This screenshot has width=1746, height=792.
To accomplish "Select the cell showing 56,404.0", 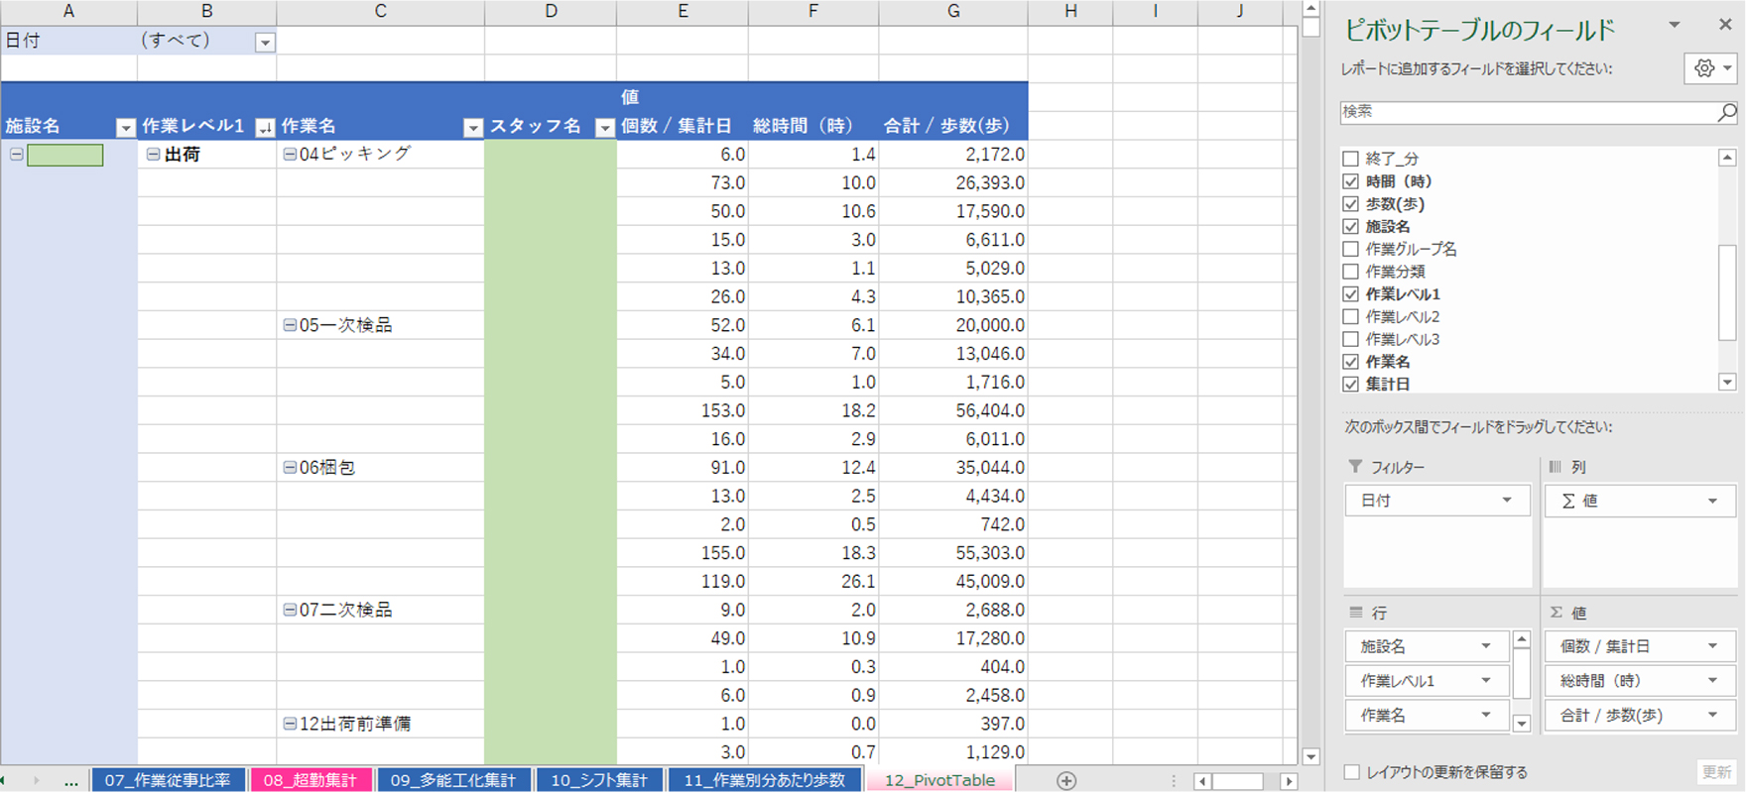I will (953, 410).
